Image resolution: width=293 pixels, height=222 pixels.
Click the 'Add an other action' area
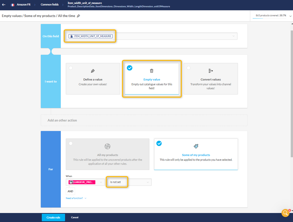144,120
